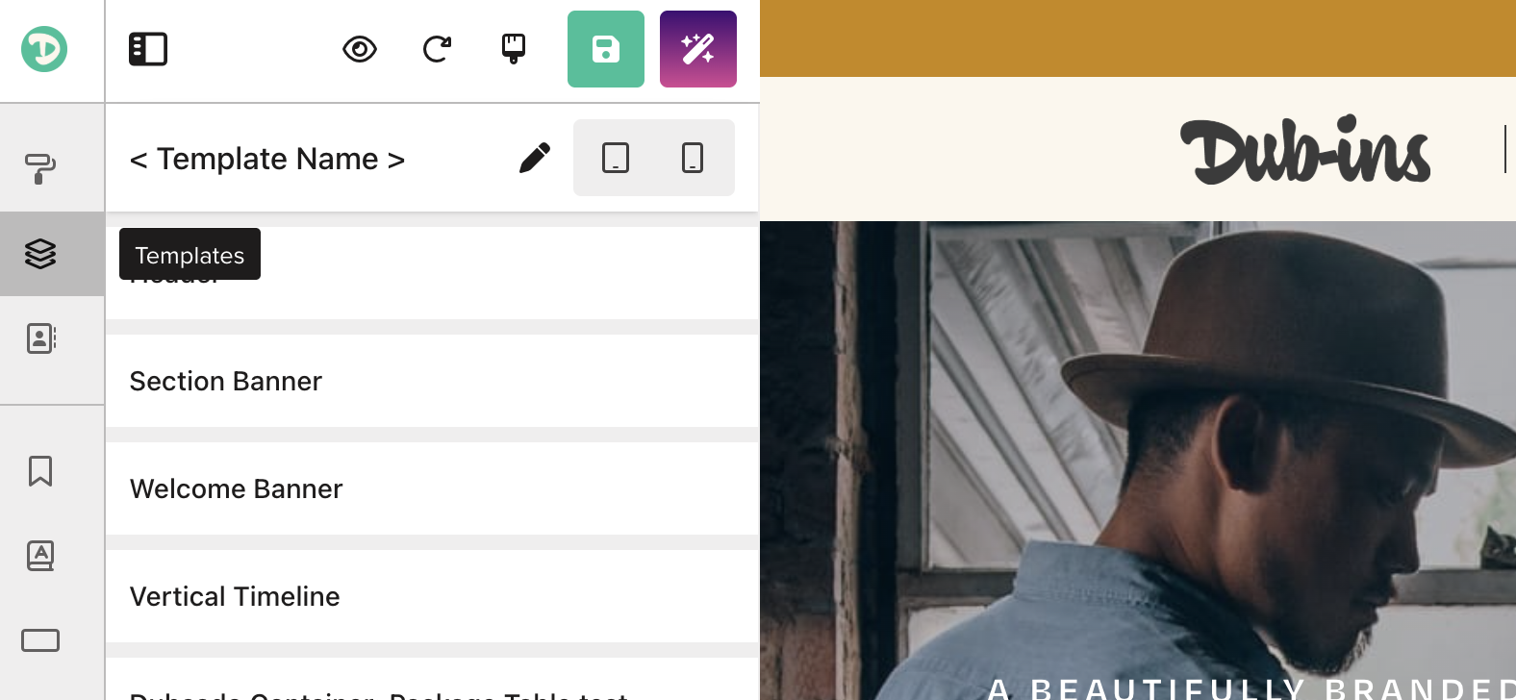Open the bookmark sidebar icon
Image resolution: width=1516 pixels, height=700 pixels.
coord(40,471)
